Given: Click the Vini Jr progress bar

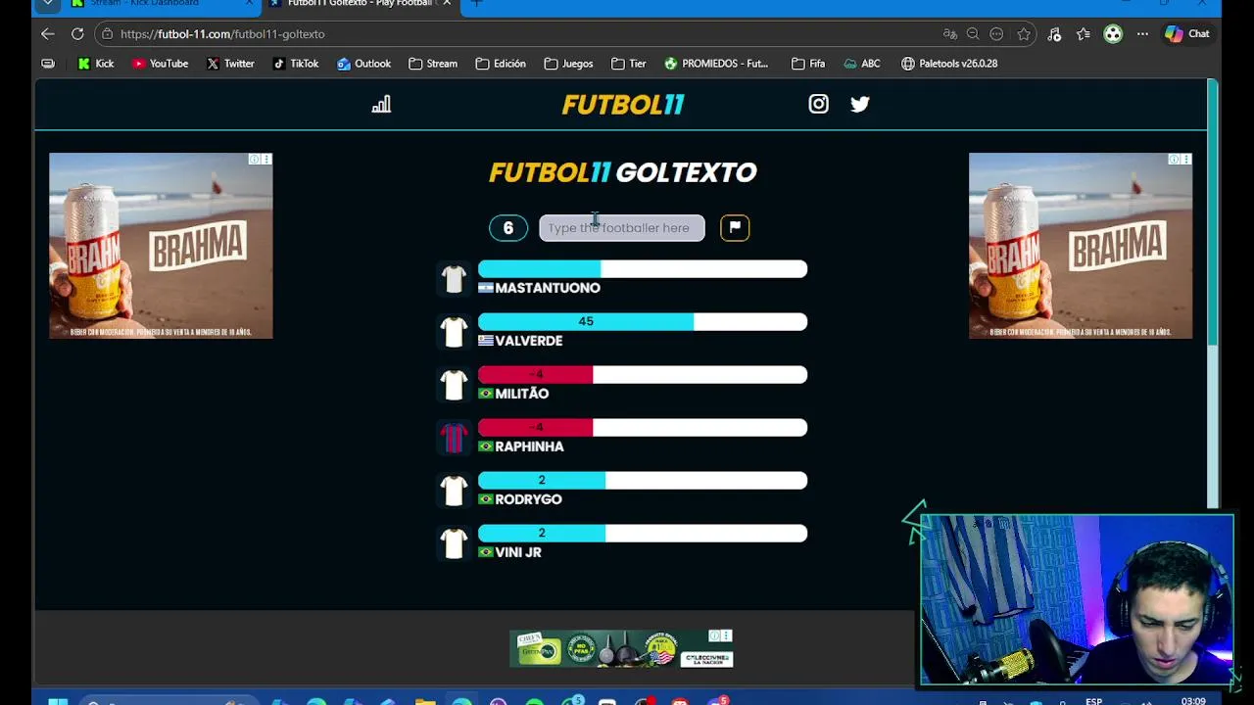Looking at the screenshot, I should tap(643, 534).
